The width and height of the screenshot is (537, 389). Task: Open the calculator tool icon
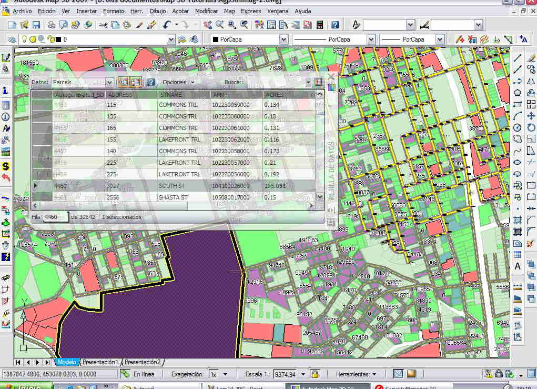[320, 25]
